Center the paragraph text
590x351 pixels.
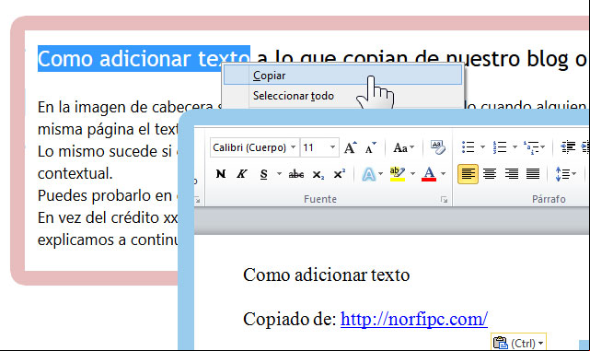pyautogui.click(x=489, y=173)
